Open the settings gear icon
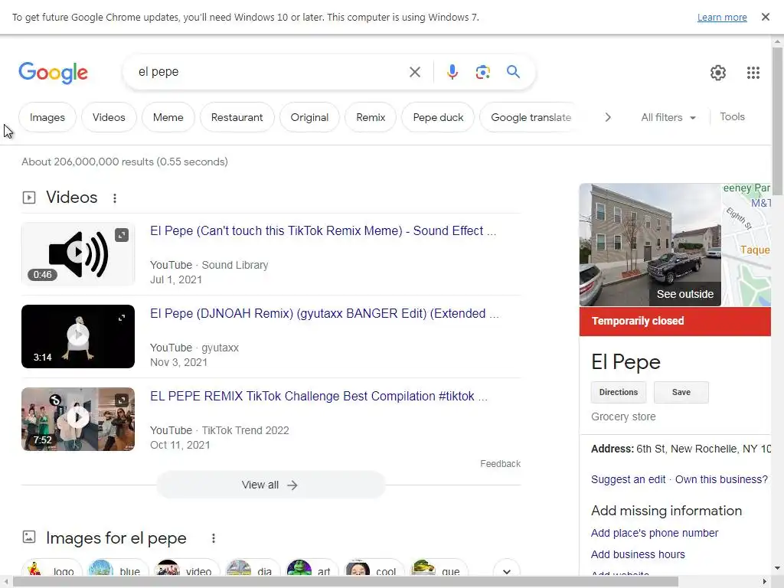The height and width of the screenshot is (588, 784). pyautogui.click(x=718, y=73)
